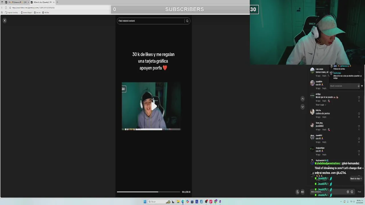The height and width of the screenshot is (205, 365).
Task: Reload the browser page
Action: pos(6,8)
